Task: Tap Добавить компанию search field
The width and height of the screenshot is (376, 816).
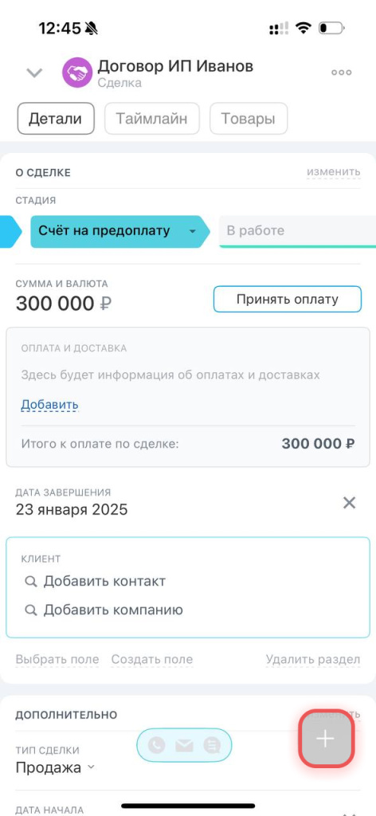Action: (104, 610)
